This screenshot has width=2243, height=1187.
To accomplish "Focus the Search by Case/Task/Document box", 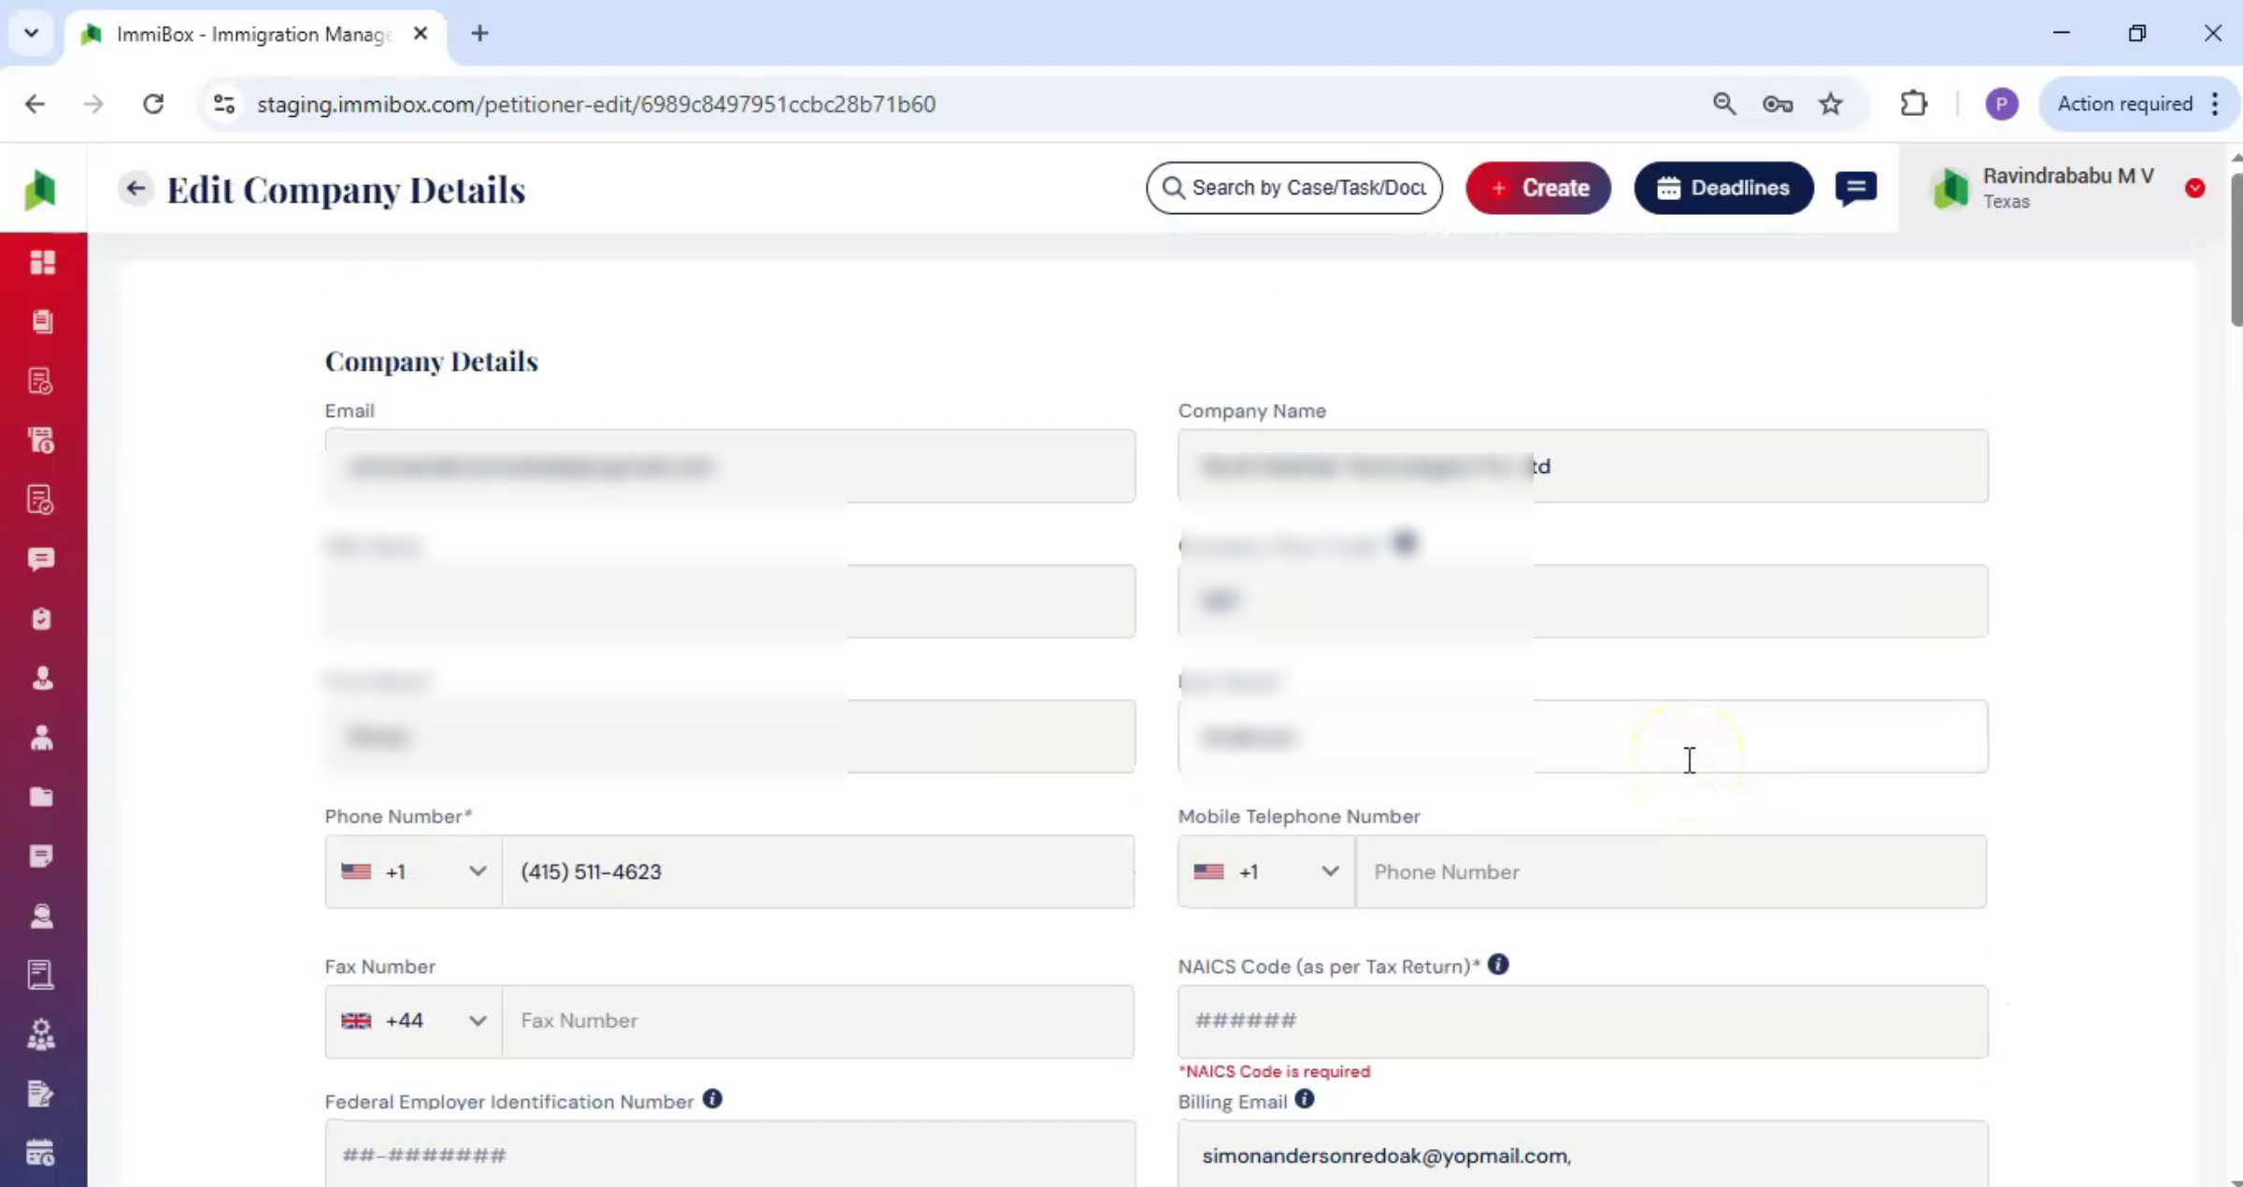I will coord(1294,188).
